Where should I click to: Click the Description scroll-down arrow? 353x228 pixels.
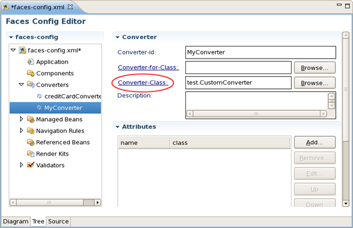pos(331,106)
